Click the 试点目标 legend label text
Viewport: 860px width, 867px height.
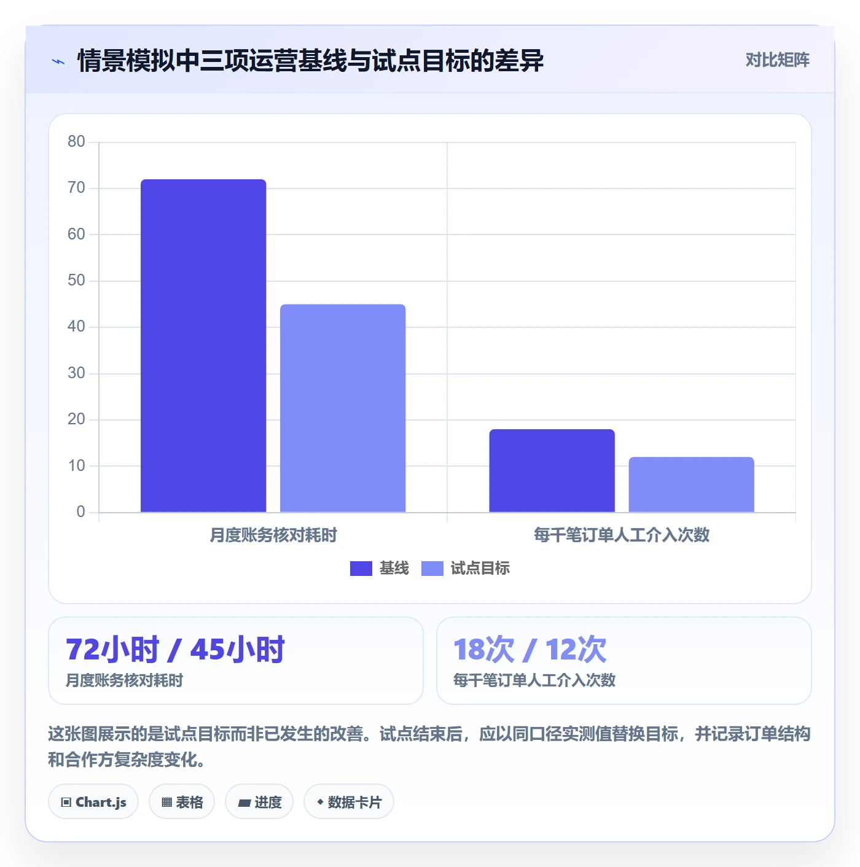[480, 569]
